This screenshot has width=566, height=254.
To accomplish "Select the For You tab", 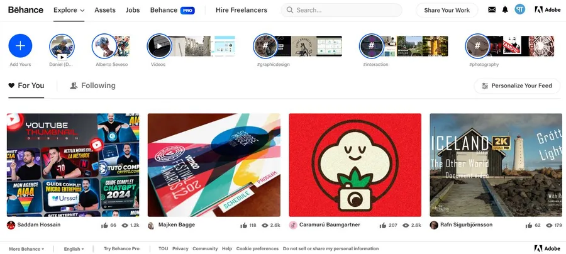I will click(26, 86).
